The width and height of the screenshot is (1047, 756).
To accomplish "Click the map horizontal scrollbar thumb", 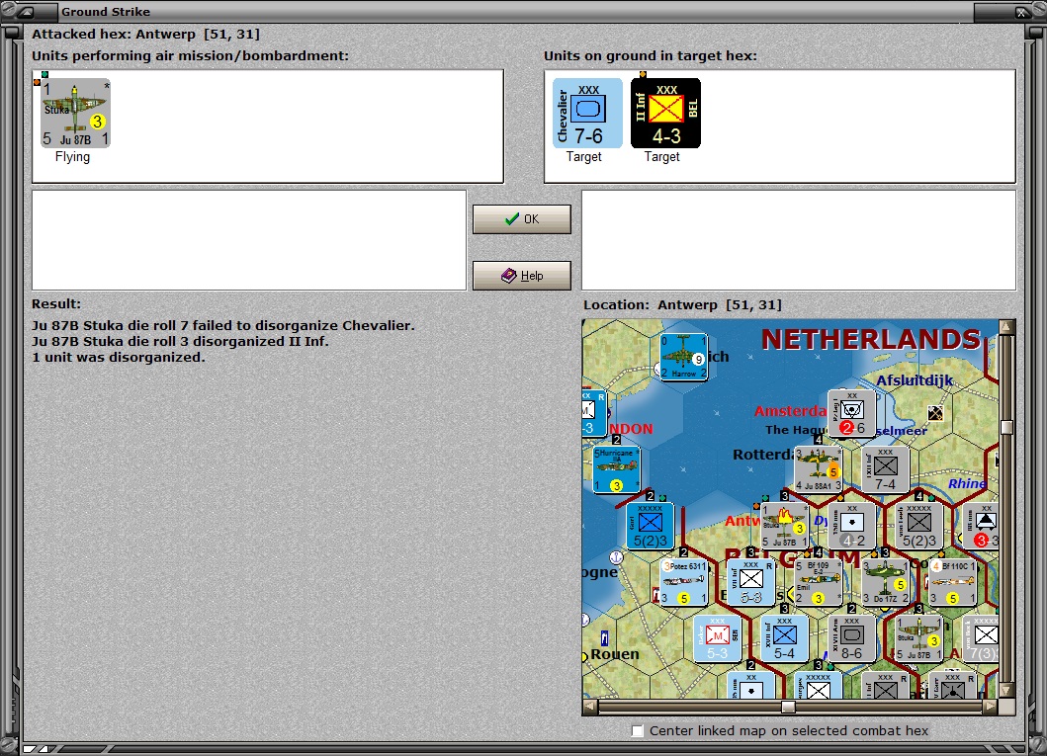I will (x=788, y=707).
